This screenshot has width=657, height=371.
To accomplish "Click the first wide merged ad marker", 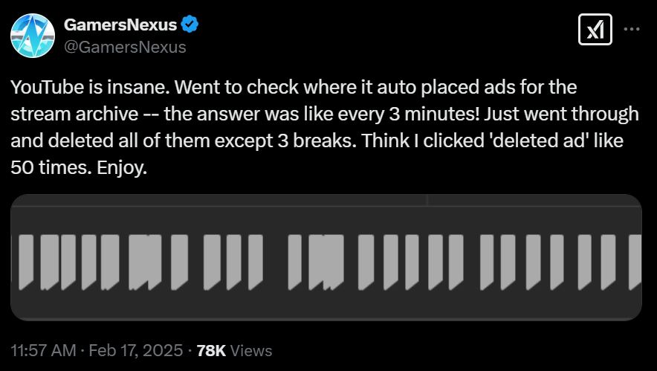I will point(145,262).
